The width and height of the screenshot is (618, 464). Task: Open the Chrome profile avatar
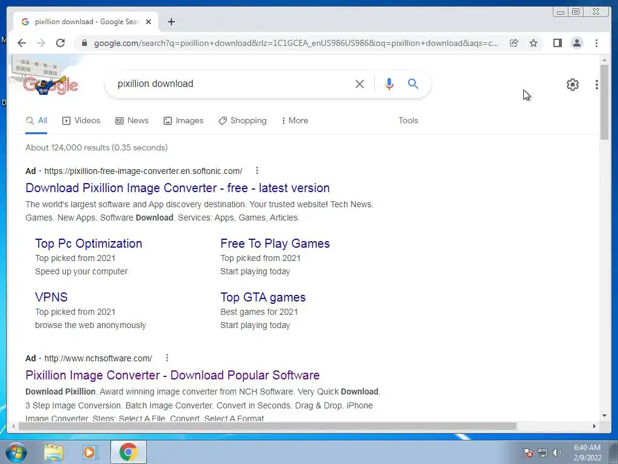[x=577, y=43]
